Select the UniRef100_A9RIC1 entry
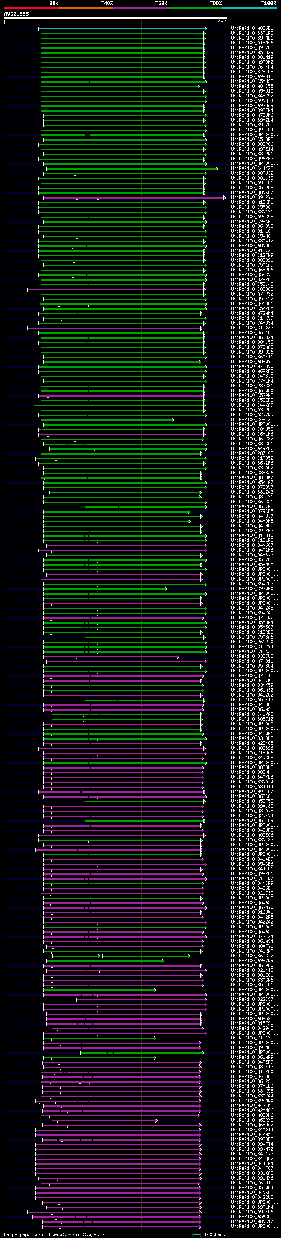This screenshot has height=1238, width=281. [x=252, y=183]
